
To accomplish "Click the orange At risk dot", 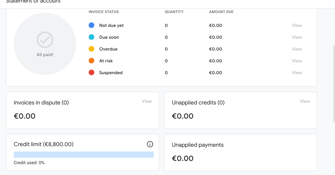I will pyautogui.click(x=92, y=61).
